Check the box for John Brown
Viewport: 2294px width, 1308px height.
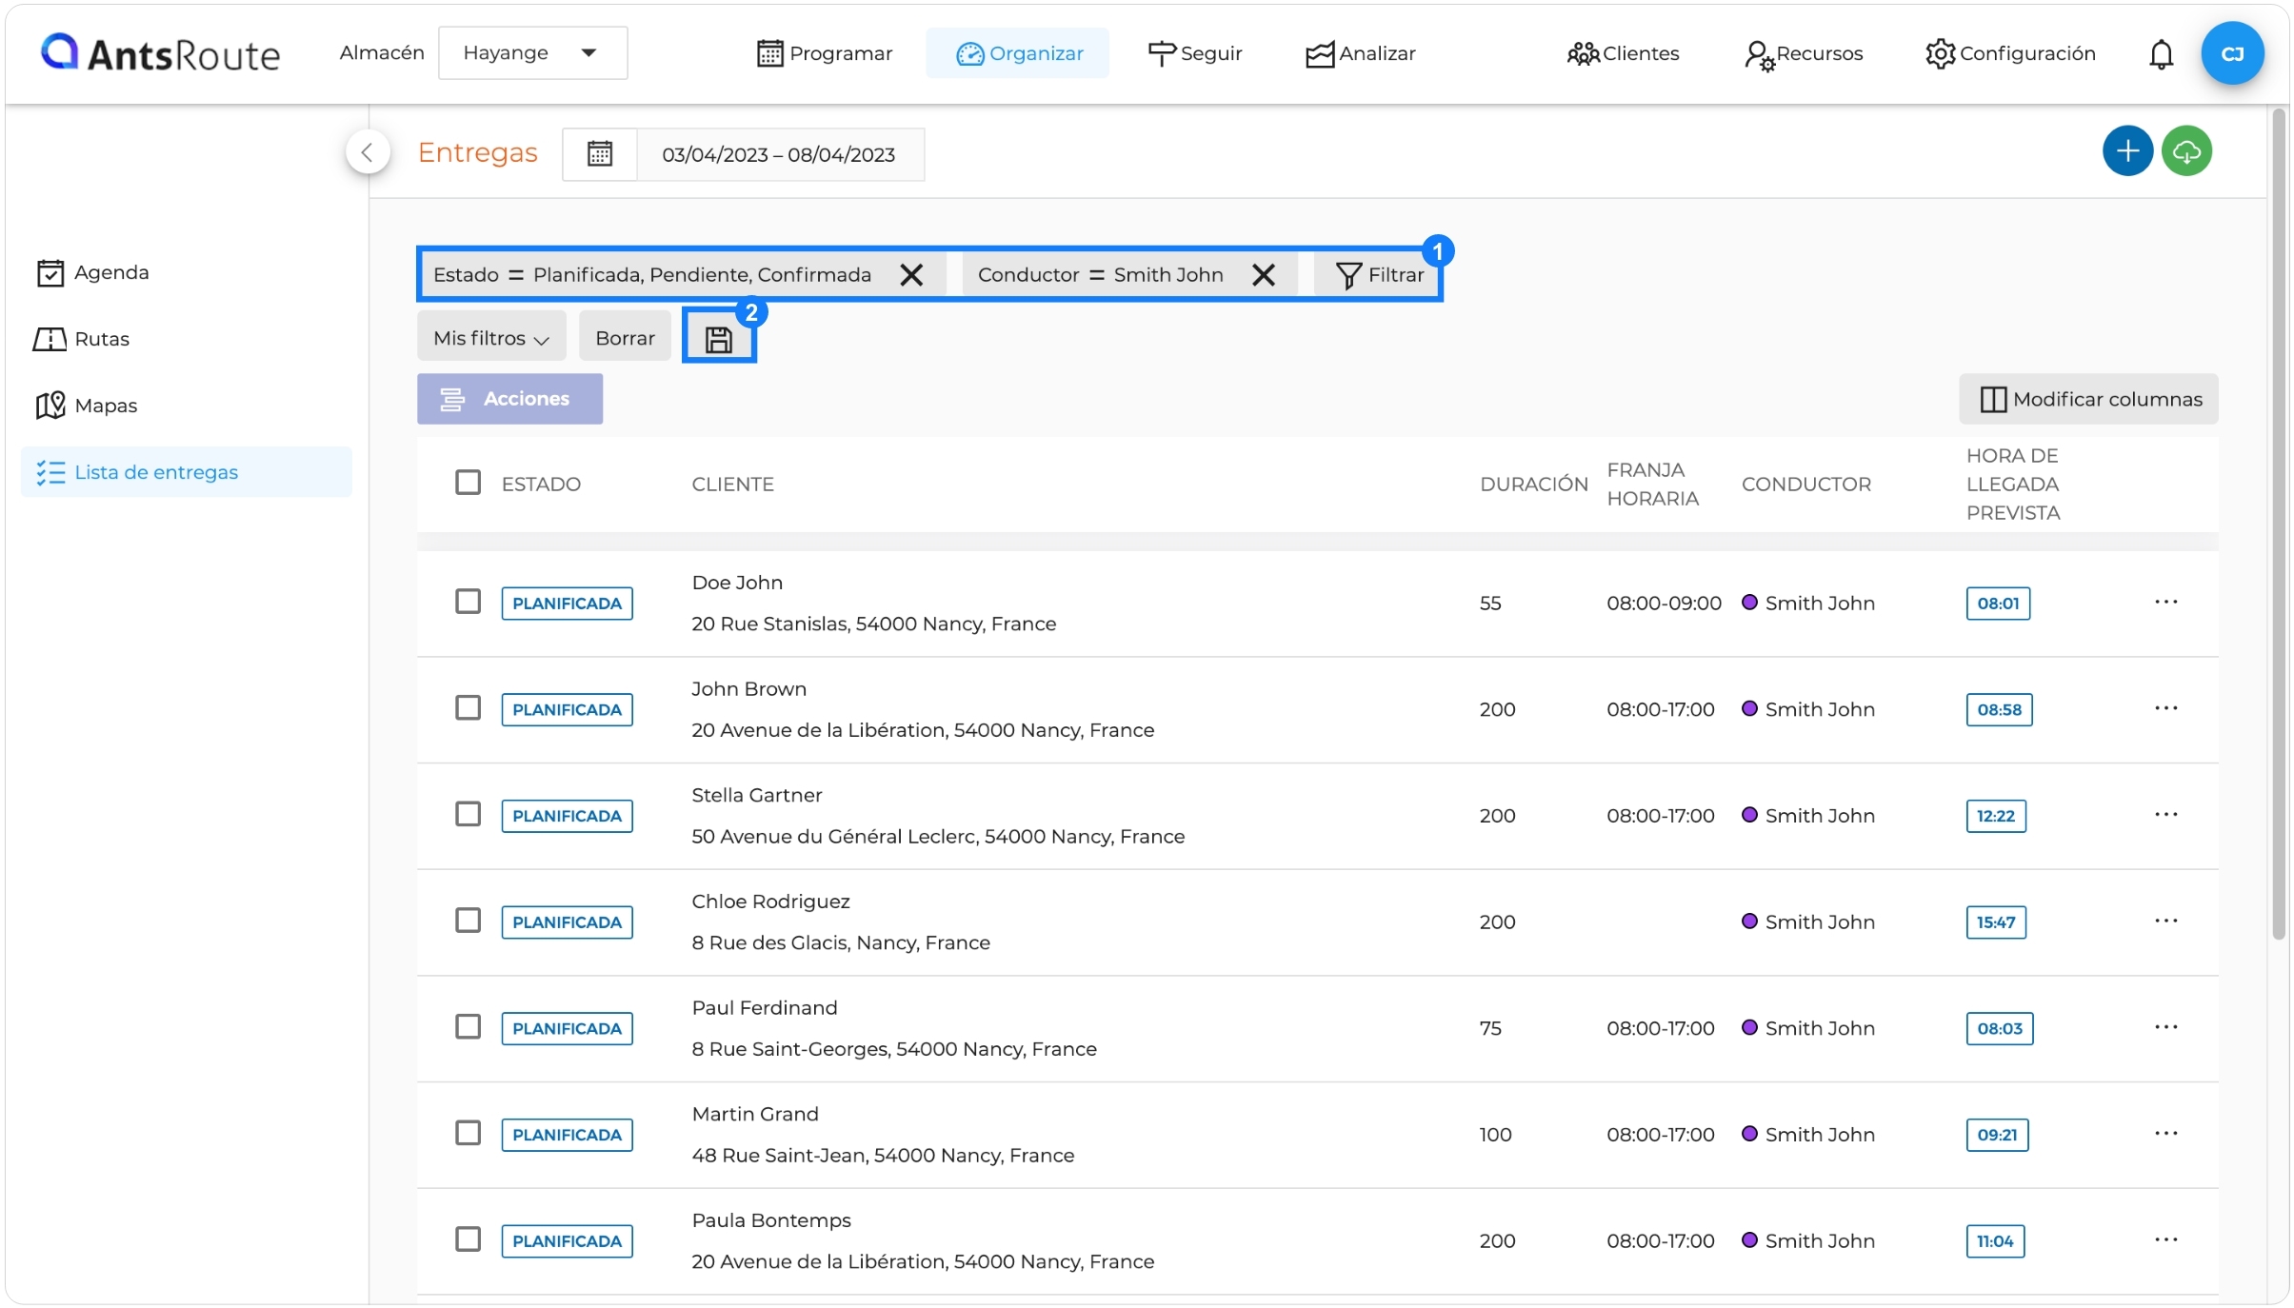click(x=468, y=708)
